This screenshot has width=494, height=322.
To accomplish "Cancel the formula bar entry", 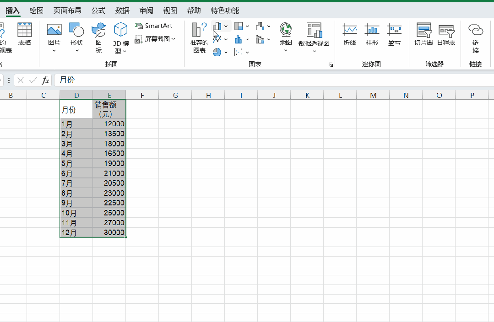I will (21, 80).
